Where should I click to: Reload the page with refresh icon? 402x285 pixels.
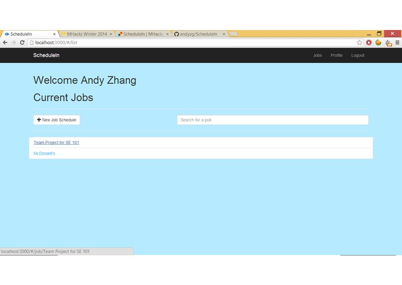(x=23, y=43)
